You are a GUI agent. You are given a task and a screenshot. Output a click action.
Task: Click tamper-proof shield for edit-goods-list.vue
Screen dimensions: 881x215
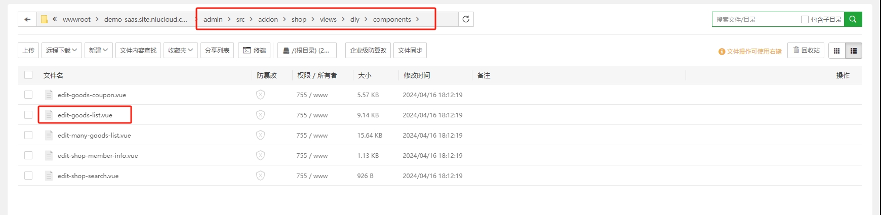[260, 115]
